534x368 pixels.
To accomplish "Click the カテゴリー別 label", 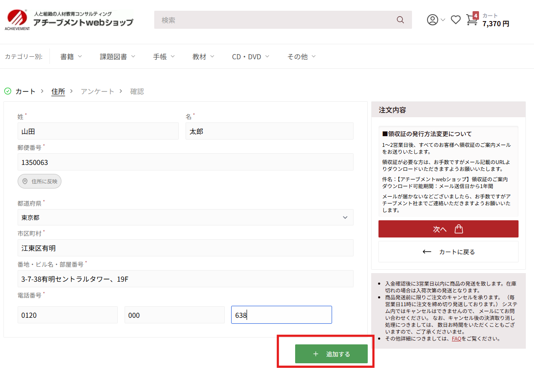I will point(24,57).
